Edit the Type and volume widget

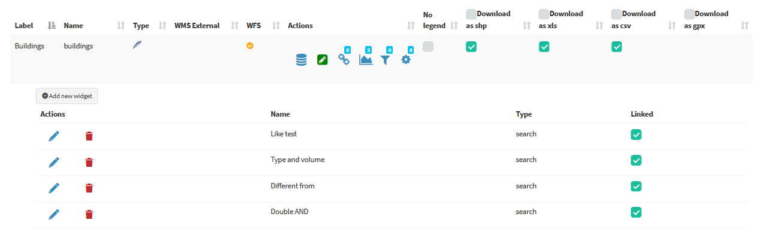54,162
